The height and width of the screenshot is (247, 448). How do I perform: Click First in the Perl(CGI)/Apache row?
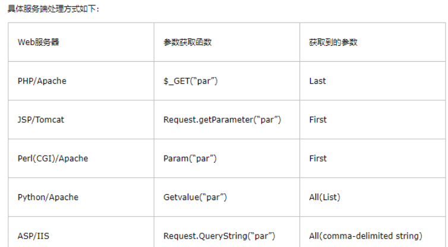click(318, 159)
